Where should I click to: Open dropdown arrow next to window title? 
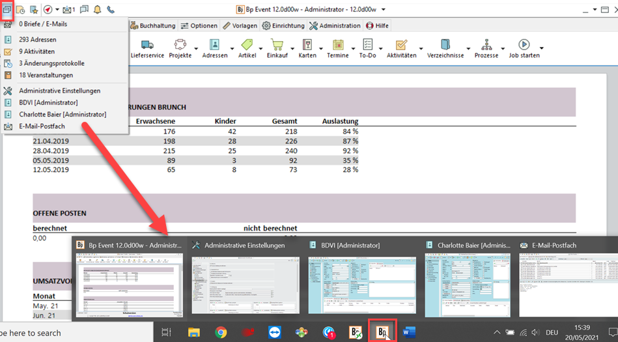pyautogui.click(x=384, y=10)
